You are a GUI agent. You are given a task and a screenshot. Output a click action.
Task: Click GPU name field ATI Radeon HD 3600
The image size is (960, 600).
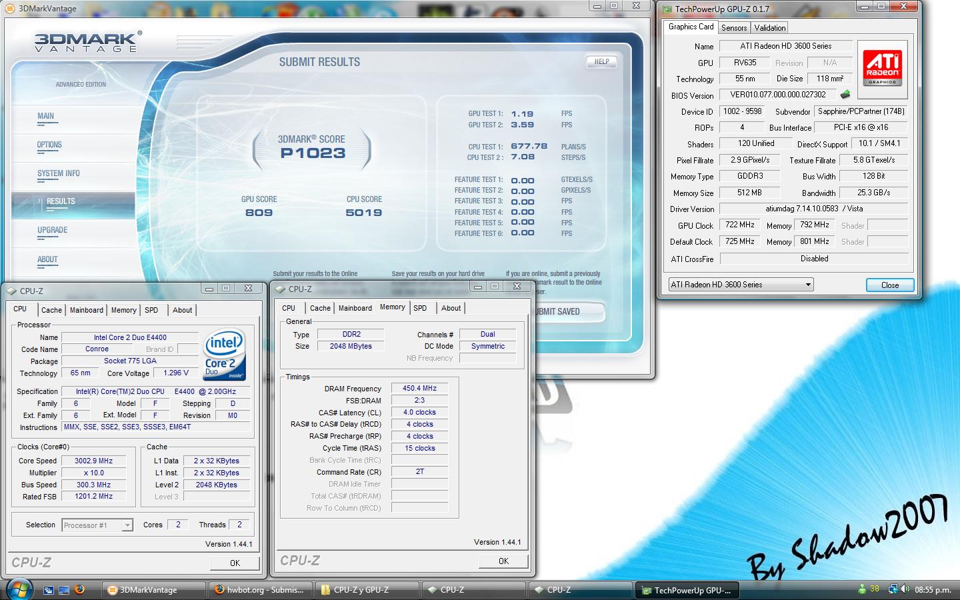point(786,46)
